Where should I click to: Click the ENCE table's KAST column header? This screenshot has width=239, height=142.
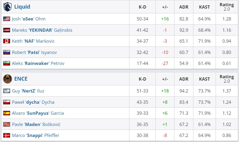pos(204,79)
